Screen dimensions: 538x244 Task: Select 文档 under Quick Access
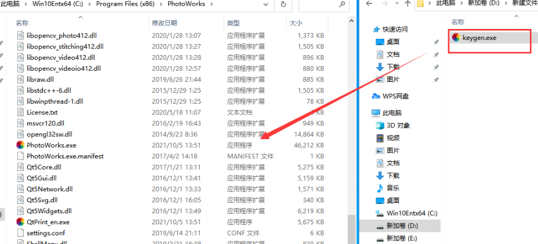click(393, 54)
